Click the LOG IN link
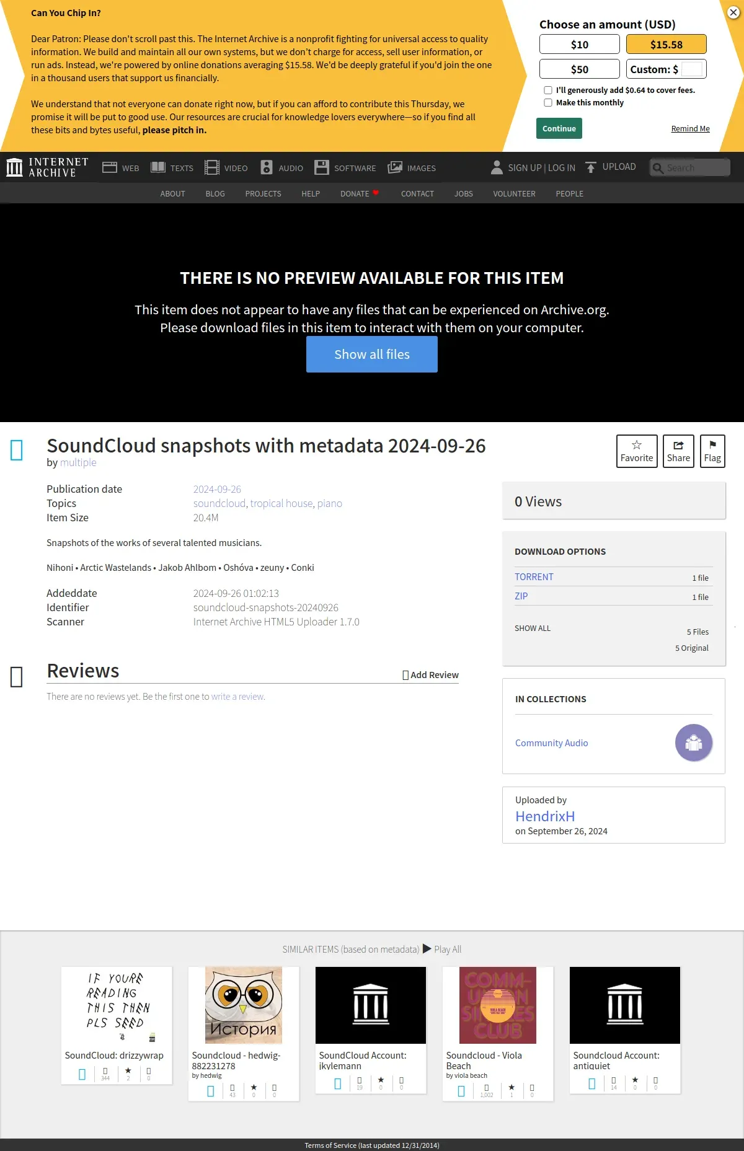The width and height of the screenshot is (744, 1151). pos(562,168)
